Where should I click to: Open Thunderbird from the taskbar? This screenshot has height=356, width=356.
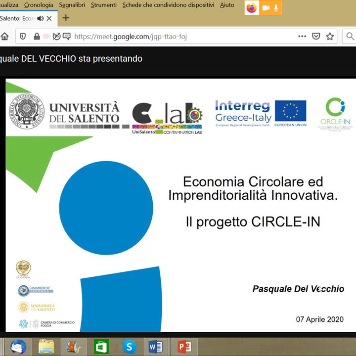(18, 347)
